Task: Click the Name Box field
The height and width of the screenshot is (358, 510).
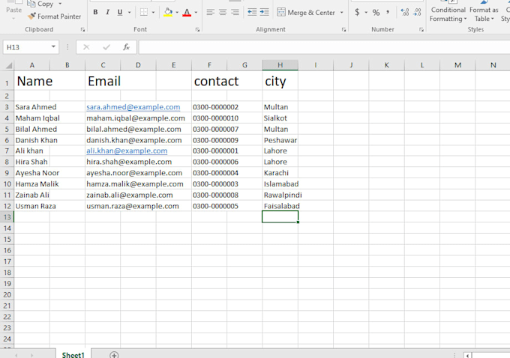Action: coord(27,47)
